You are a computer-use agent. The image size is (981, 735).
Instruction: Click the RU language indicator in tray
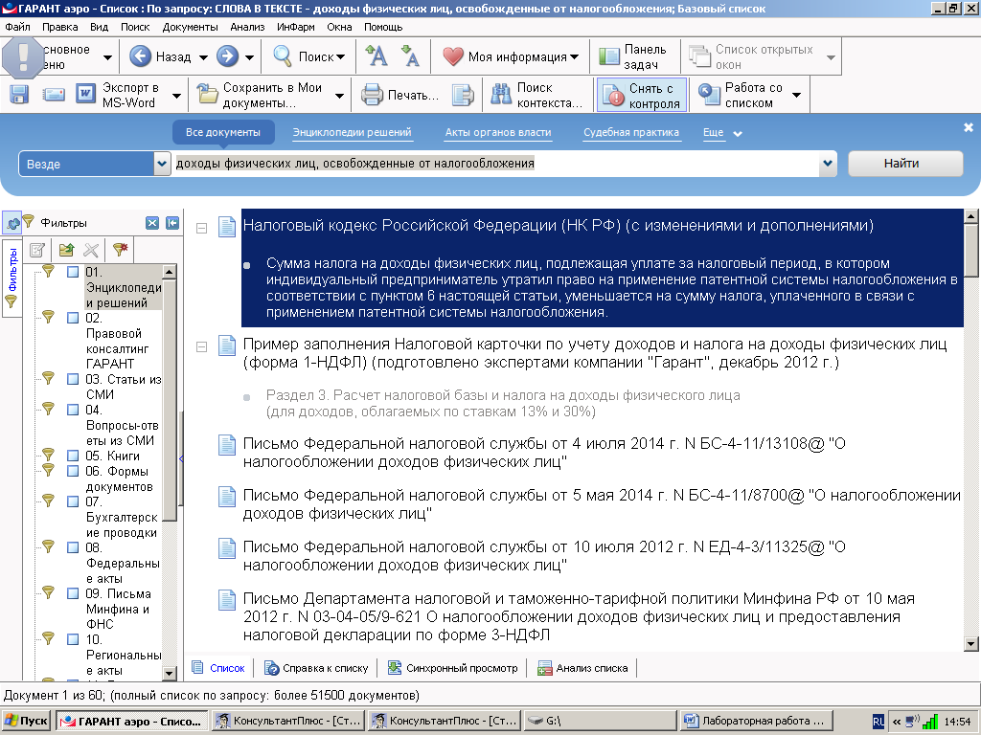click(878, 722)
